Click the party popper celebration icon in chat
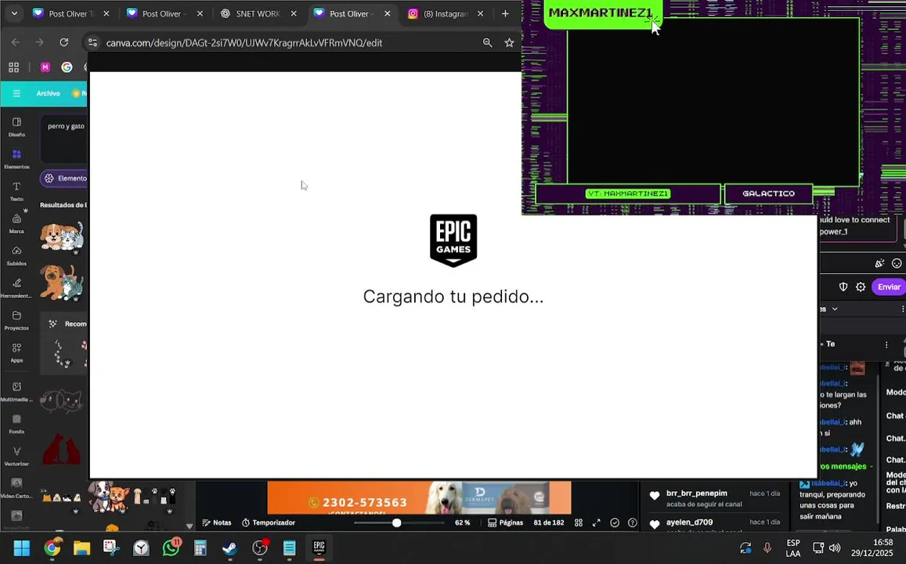The height and width of the screenshot is (564, 906). click(x=879, y=263)
